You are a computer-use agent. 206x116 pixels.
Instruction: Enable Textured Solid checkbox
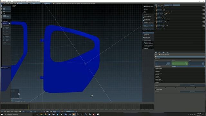(x=144, y=34)
